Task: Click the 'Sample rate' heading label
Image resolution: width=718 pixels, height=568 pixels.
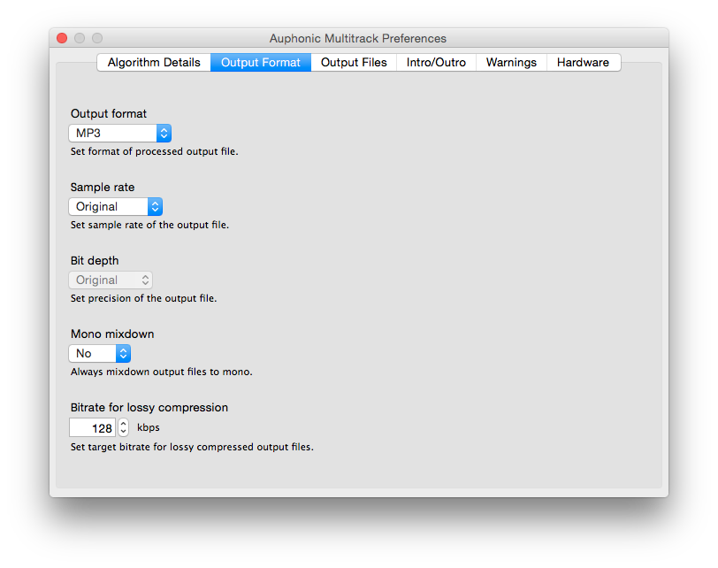Action: click(x=103, y=187)
